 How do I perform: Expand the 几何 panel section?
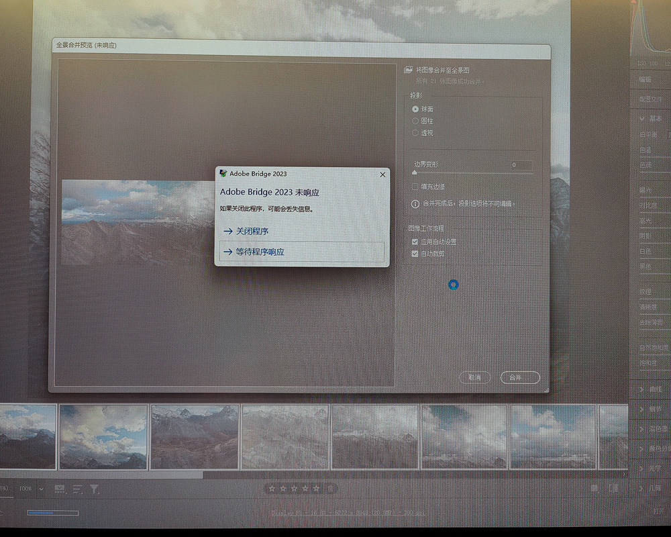[642, 488]
